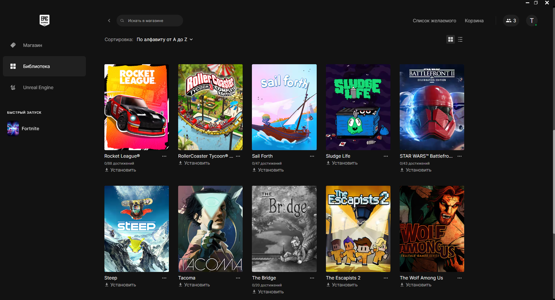Click the store search field
The width and height of the screenshot is (555, 300).
click(x=150, y=21)
